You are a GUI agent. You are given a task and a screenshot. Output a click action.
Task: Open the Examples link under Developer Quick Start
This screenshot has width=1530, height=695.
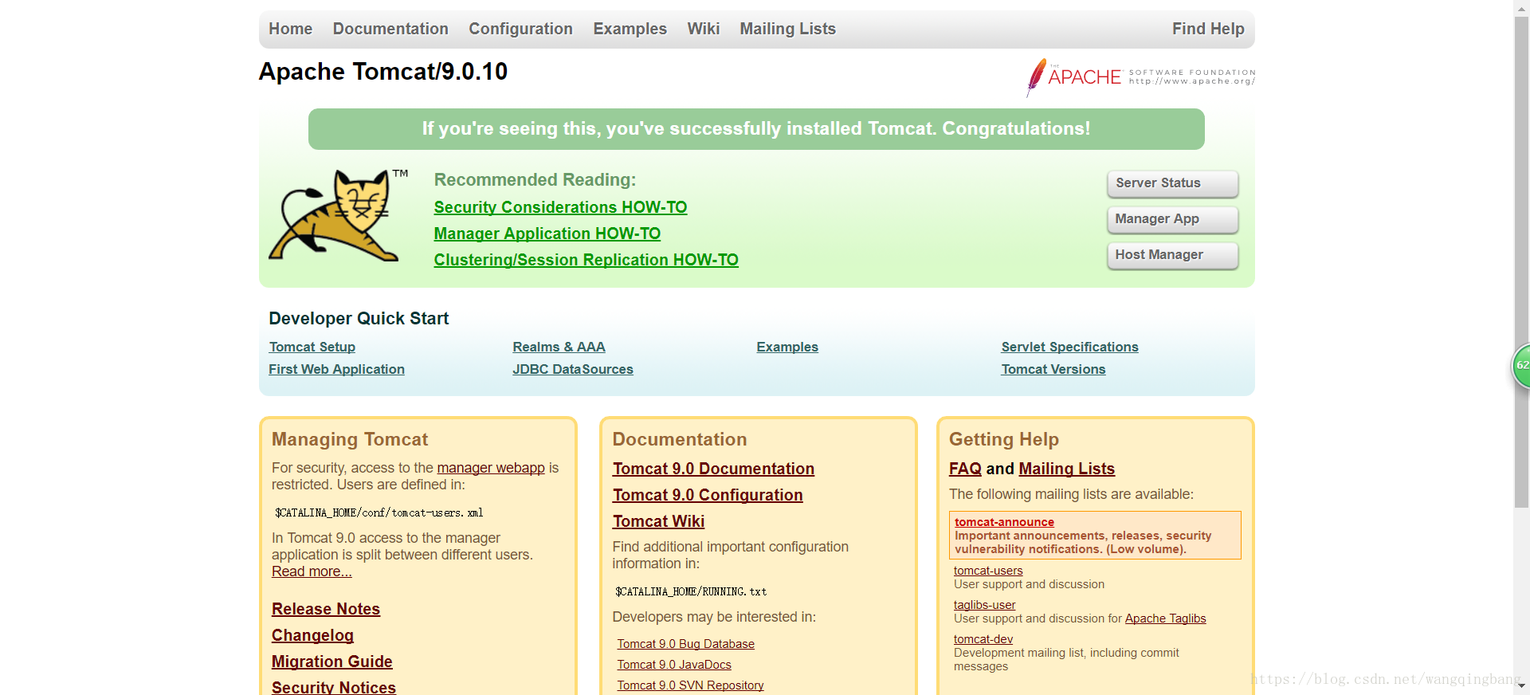point(787,347)
